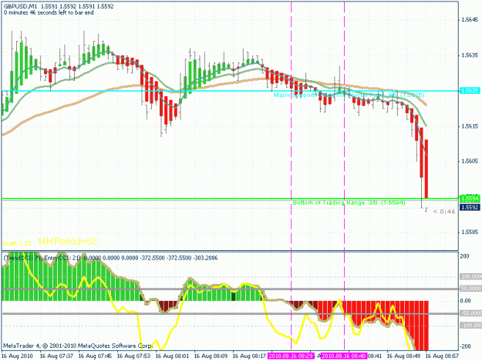Select the Major Support/Resistance Pivotal Point label
Screen dimensions: 482x361
349,95
